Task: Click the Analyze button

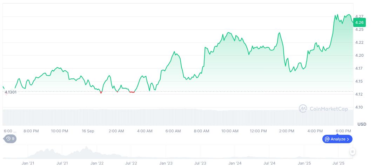Action: [337, 139]
